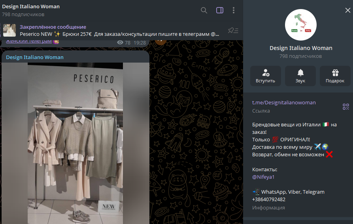Show the channel QR code
Viewport: 353px width, 224px height.
(x=345, y=107)
